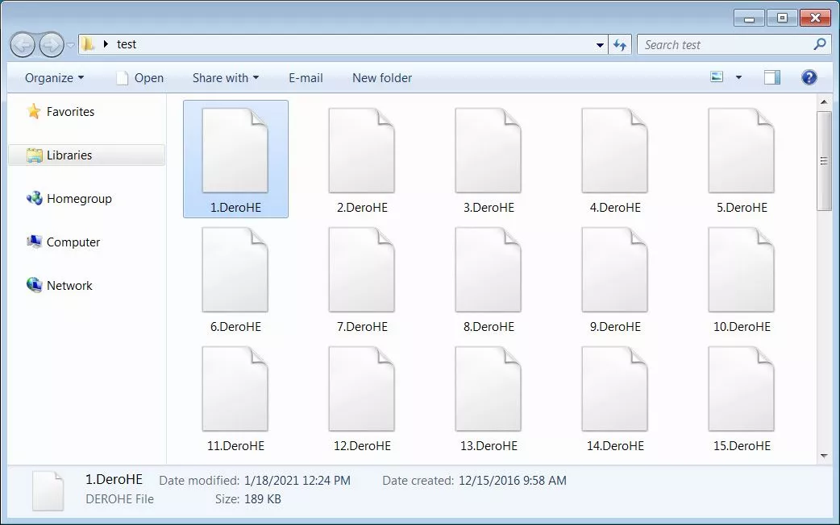This screenshot has height=525, width=840.
Task: Open Computer in navigation pane
Action: 73,242
